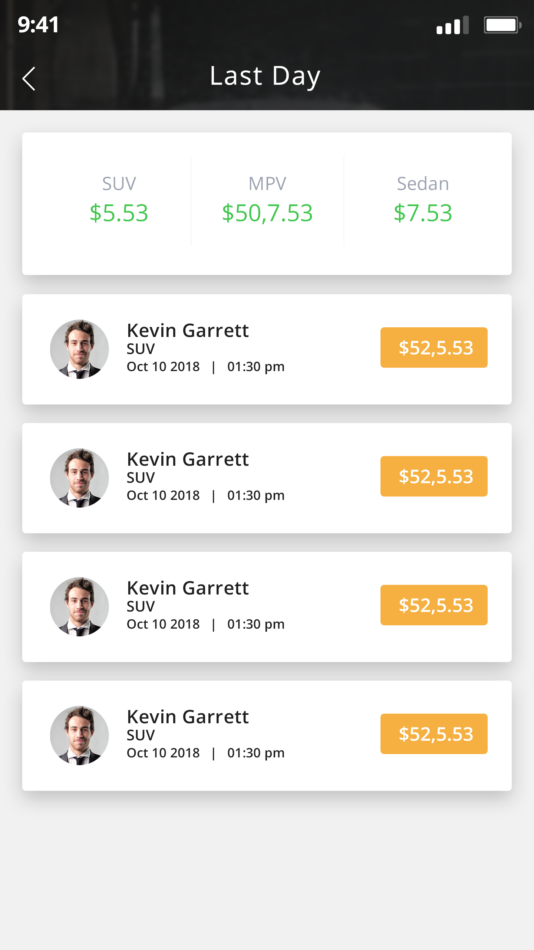Open fourth Kevin Garrett profile photo
The height and width of the screenshot is (950, 534).
point(79,736)
